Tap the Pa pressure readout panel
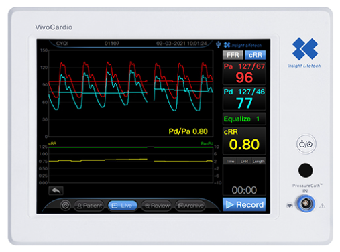 244,73
